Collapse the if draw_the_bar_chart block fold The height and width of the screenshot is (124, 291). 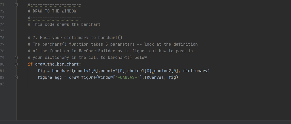[16, 64]
